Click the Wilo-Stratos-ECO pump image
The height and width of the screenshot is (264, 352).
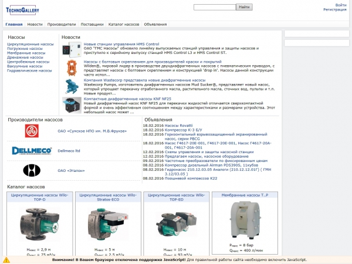(108, 224)
